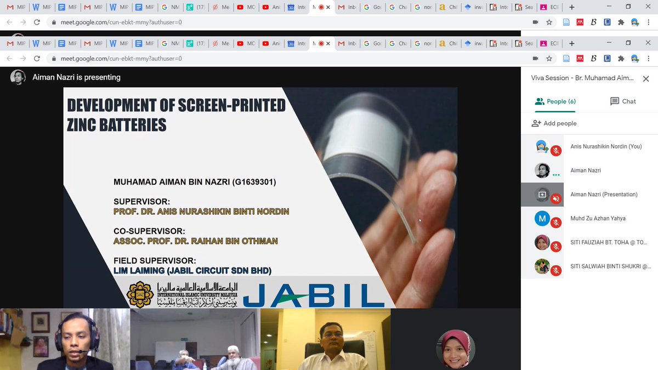Close the active Meet tab in topmost strip

click(x=327, y=7)
